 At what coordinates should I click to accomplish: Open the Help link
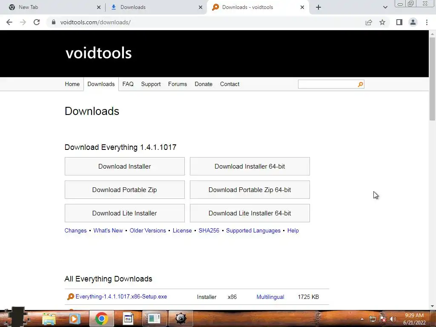point(293,230)
